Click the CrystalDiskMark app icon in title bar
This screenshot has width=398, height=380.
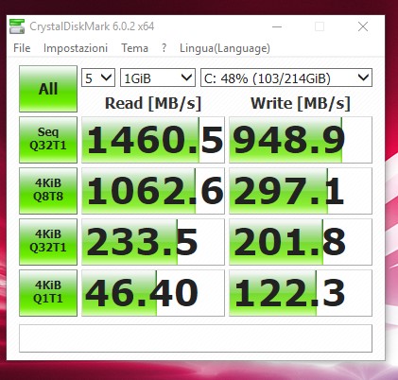coord(17,26)
